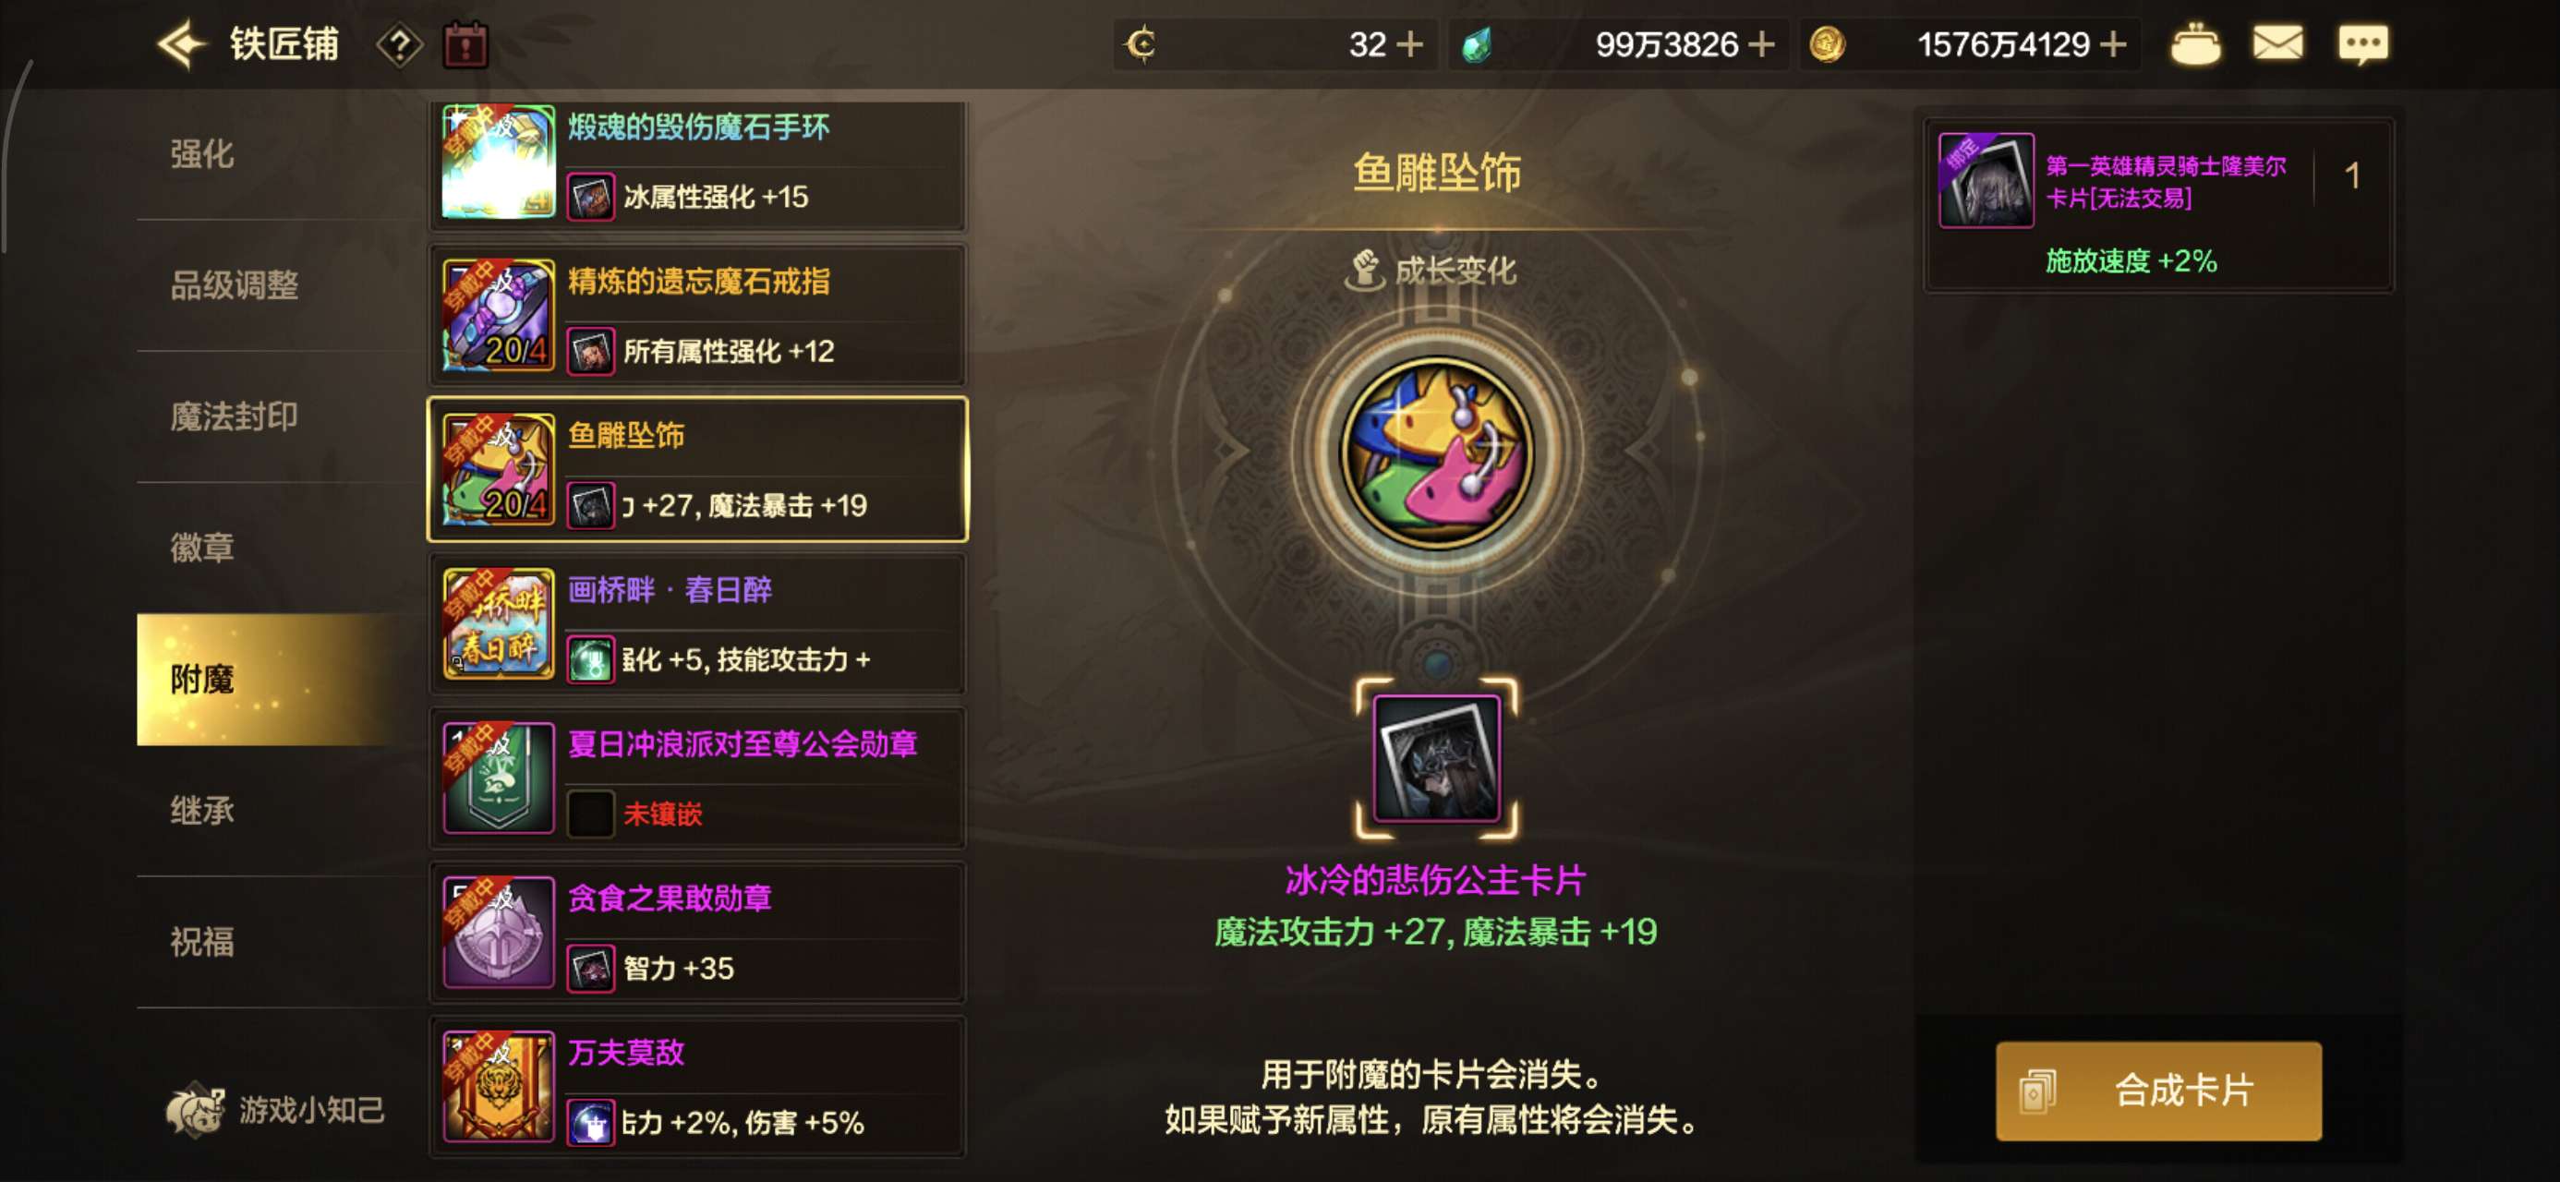Open the red calendar icon in the header

465,44
